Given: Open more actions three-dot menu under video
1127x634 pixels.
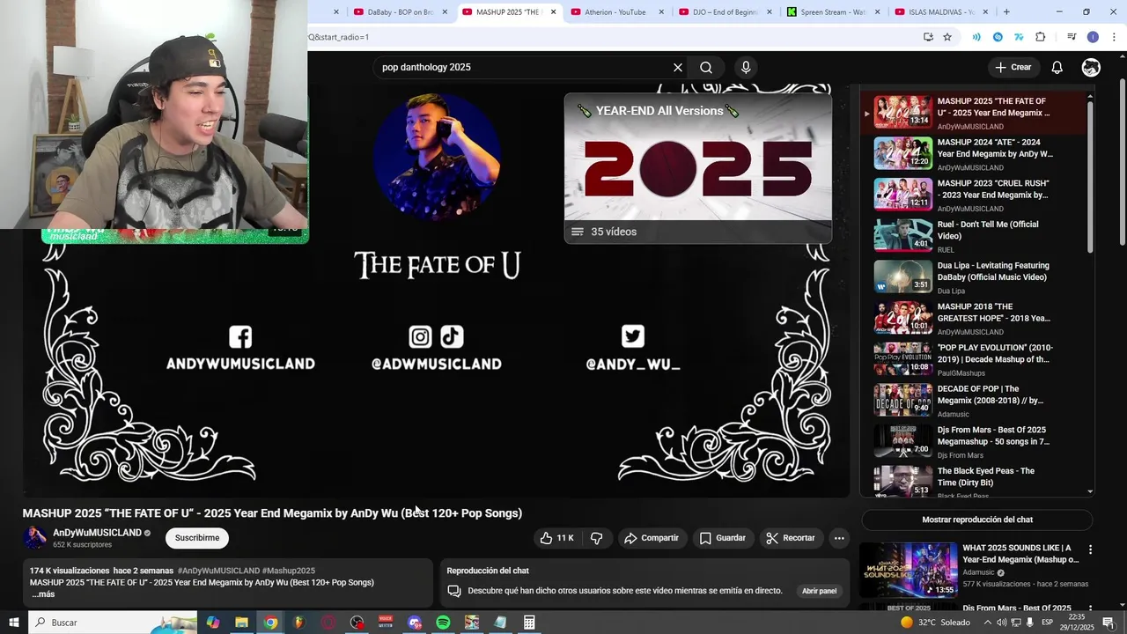Looking at the screenshot, I should coord(839,538).
